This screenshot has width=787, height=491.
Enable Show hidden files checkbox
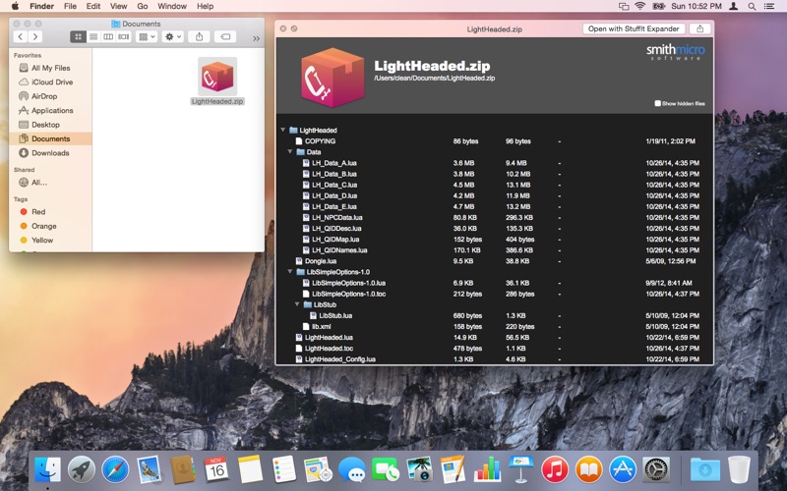pos(657,103)
